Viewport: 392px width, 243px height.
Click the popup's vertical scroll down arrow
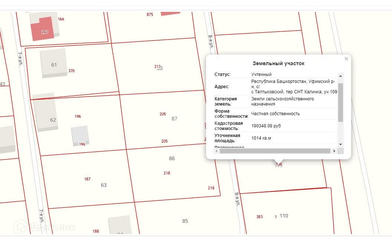click(341, 144)
